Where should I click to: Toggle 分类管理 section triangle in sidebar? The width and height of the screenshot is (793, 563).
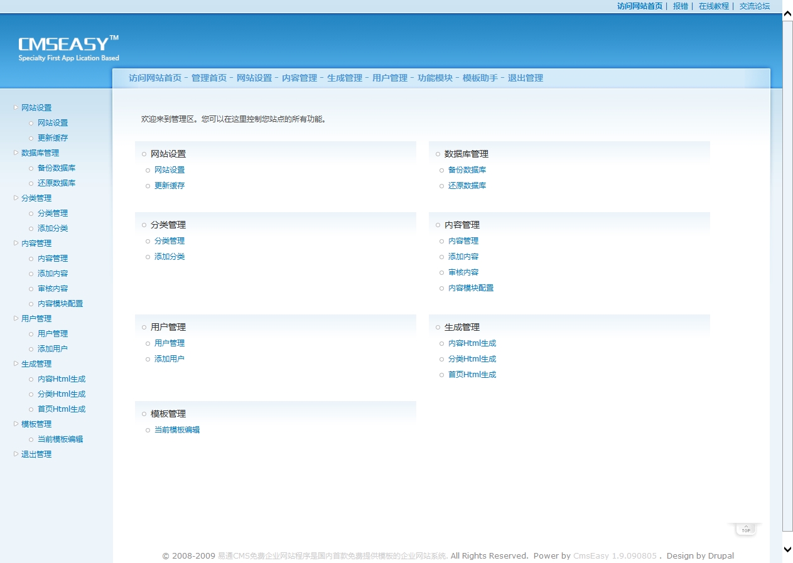coord(16,198)
